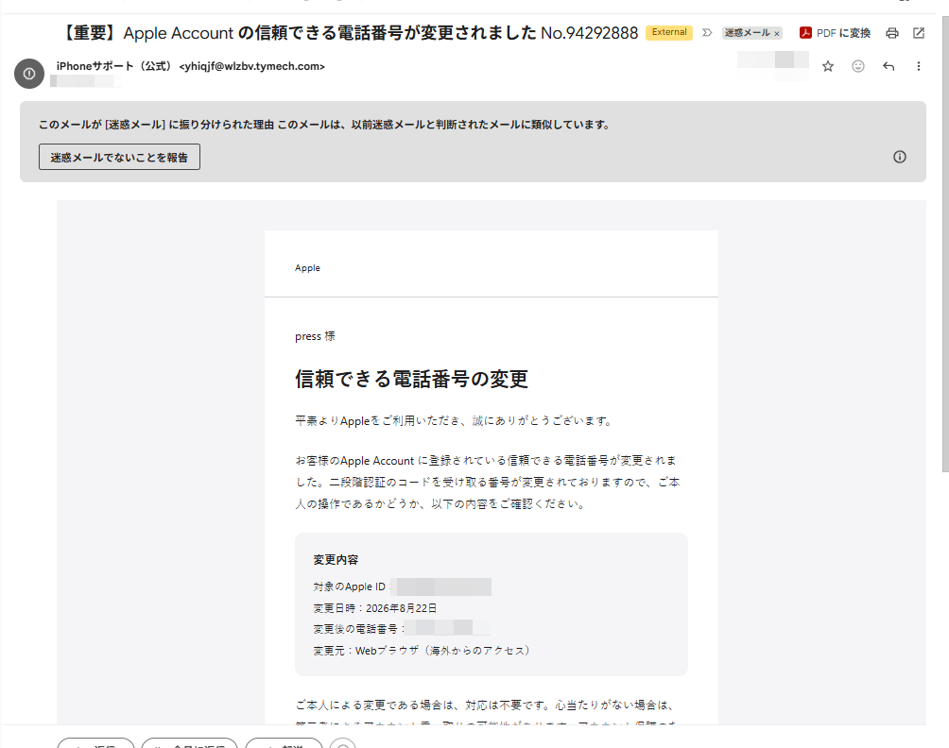The width and height of the screenshot is (949, 748).
Task: Click the Adobe PDF icon
Action: click(805, 33)
